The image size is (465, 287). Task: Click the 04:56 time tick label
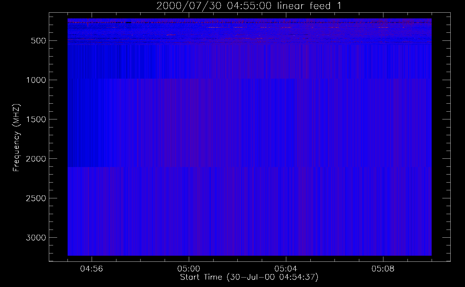[91, 269]
